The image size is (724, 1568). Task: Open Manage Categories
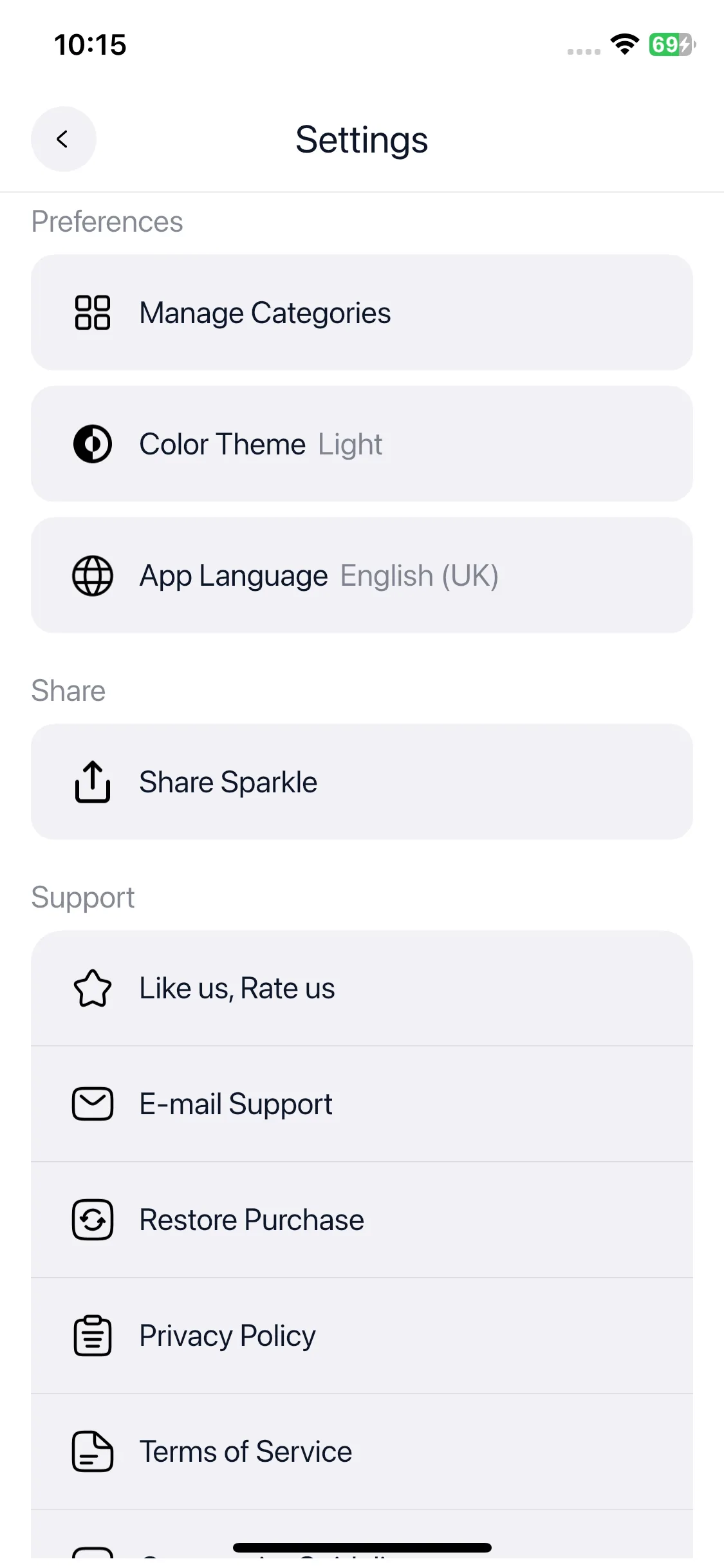pyautogui.click(x=362, y=313)
